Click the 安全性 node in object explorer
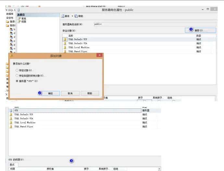The image size is (224, 171). pos(10,18)
